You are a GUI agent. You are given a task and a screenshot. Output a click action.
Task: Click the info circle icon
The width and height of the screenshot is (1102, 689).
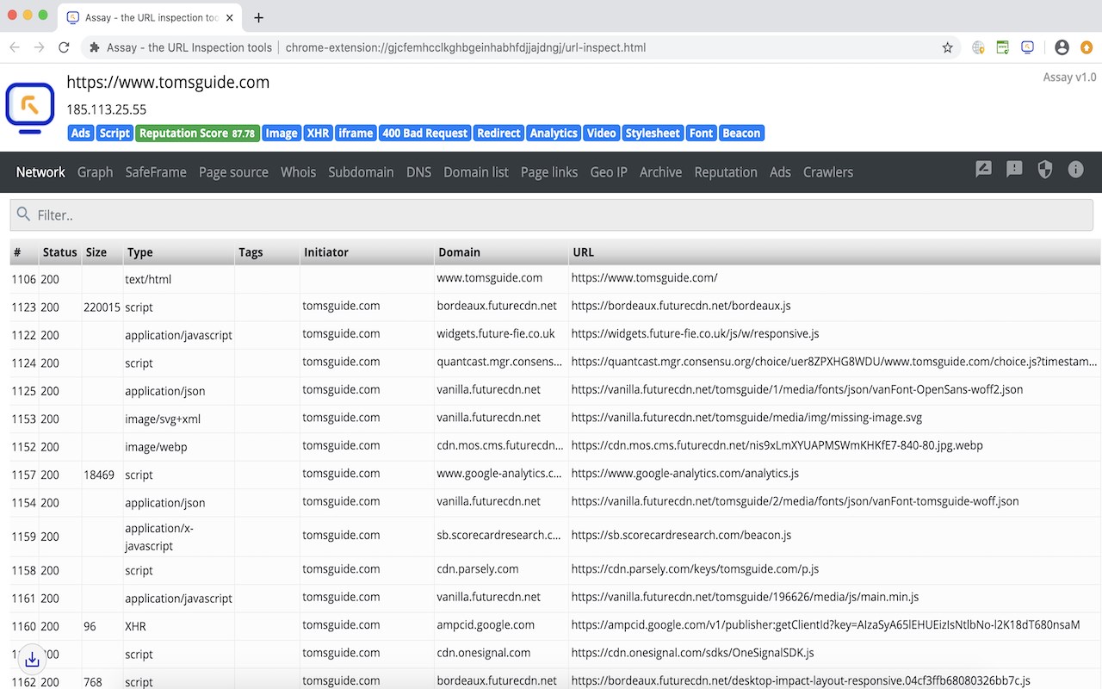point(1075,170)
